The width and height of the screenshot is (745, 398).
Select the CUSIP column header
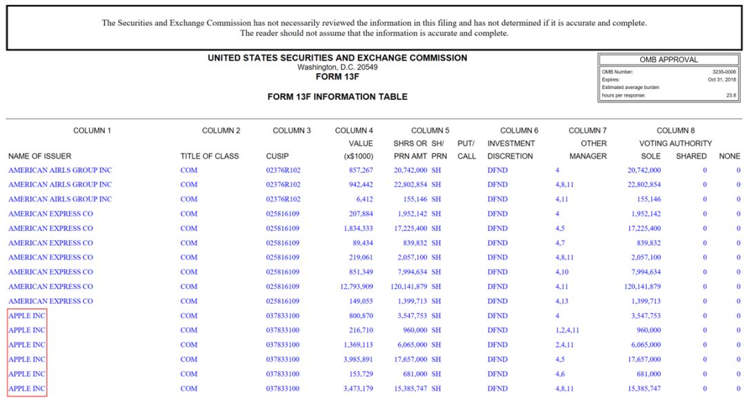point(277,157)
